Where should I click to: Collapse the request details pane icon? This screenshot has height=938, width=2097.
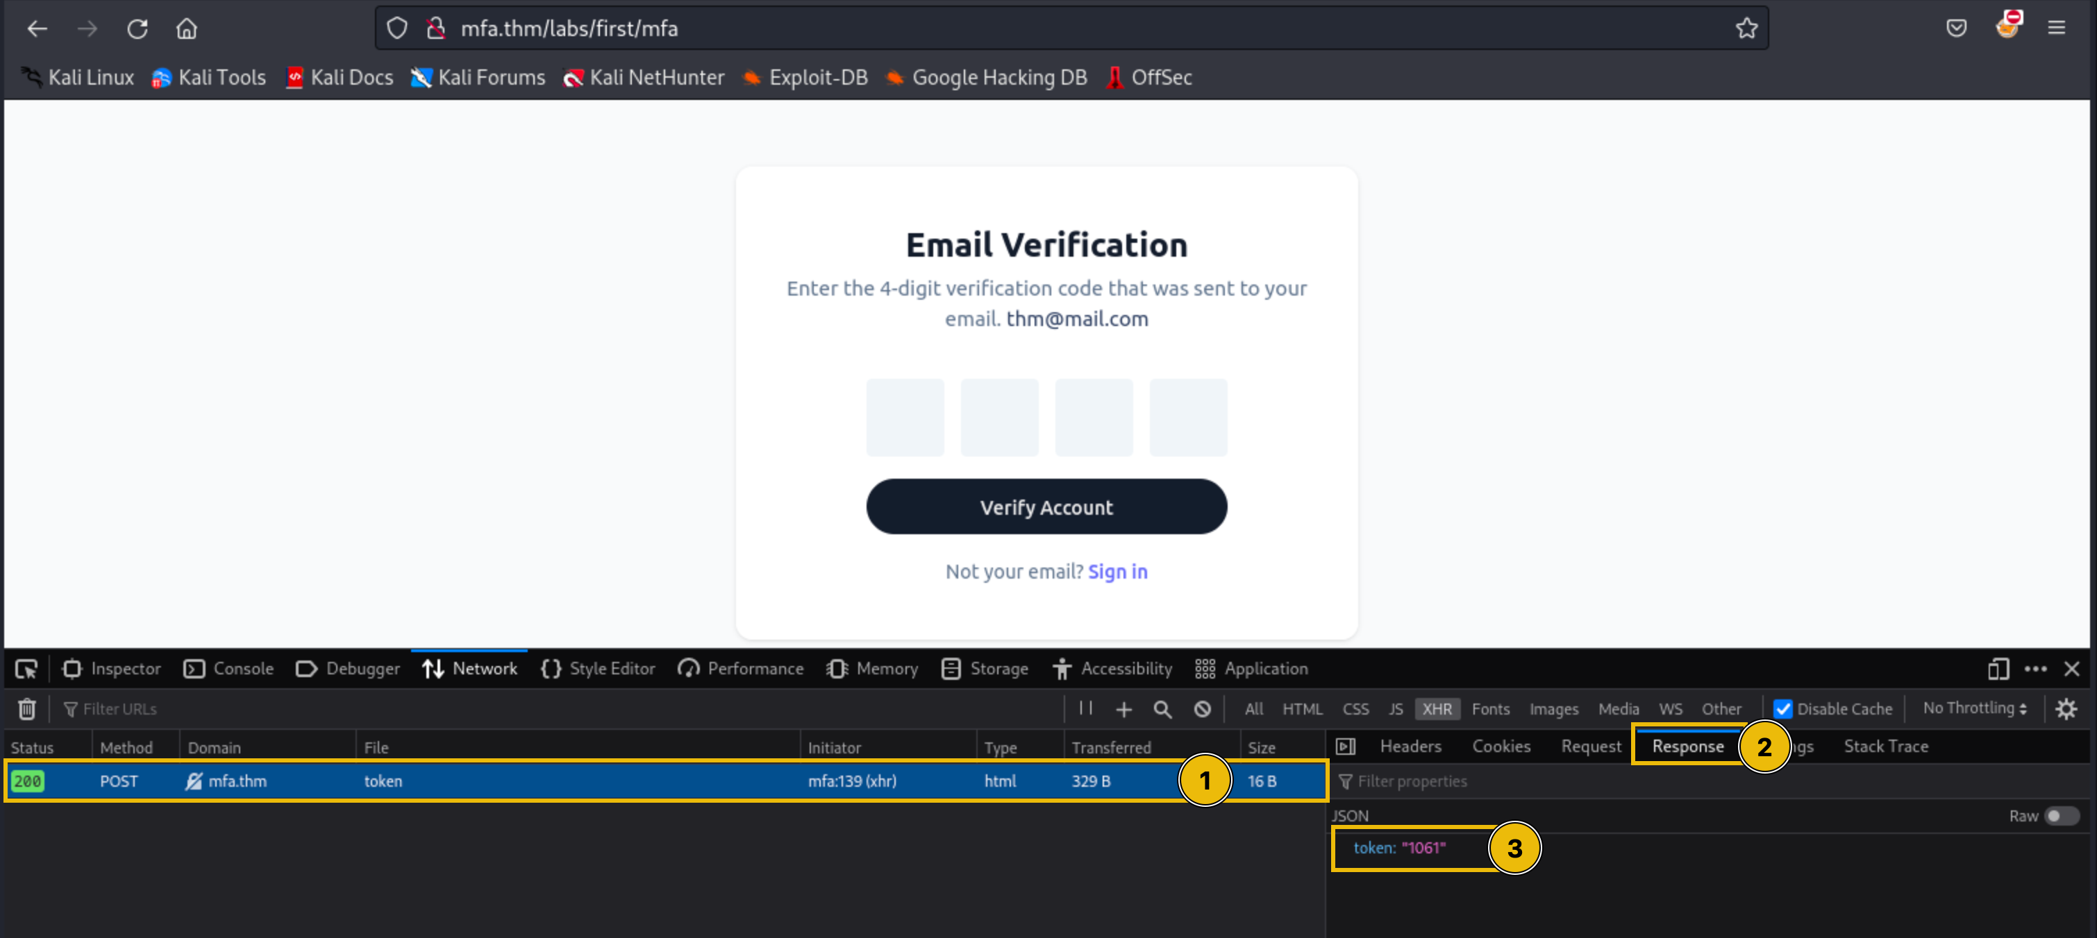pos(1346,746)
